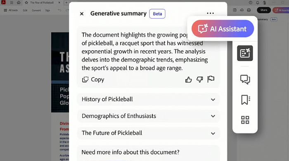This screenshot has height=161, width=289.
Task: Click Need more info about this document
Action: (x=130, y=152)
